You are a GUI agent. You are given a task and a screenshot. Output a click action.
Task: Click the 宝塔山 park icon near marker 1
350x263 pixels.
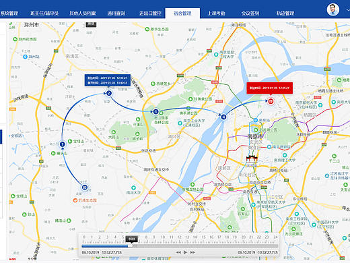70,141
